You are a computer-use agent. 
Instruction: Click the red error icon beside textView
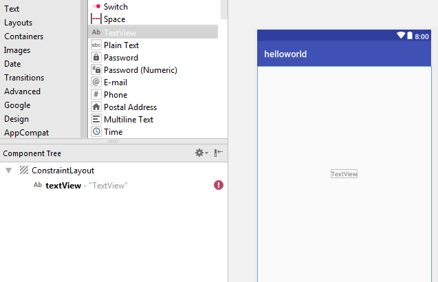click(x=219, y=185)
